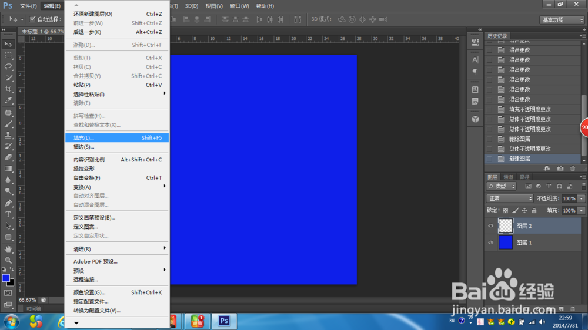Open workspace 基本功能 dropdown
588x330 pixels.
(562, 20)
